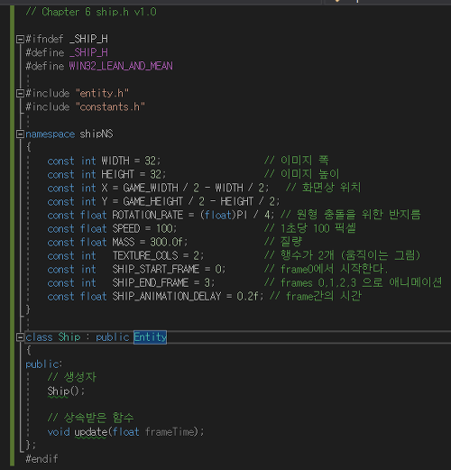
Task: Collapse the #ifndef _SHIP_H block
Action: coord(20,39)
